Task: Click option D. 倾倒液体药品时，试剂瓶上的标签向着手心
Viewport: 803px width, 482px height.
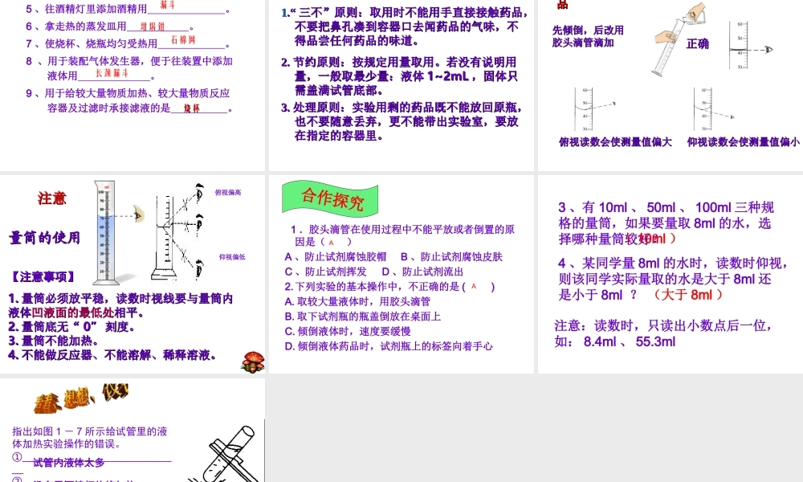Action: click(x=389, y=346)
